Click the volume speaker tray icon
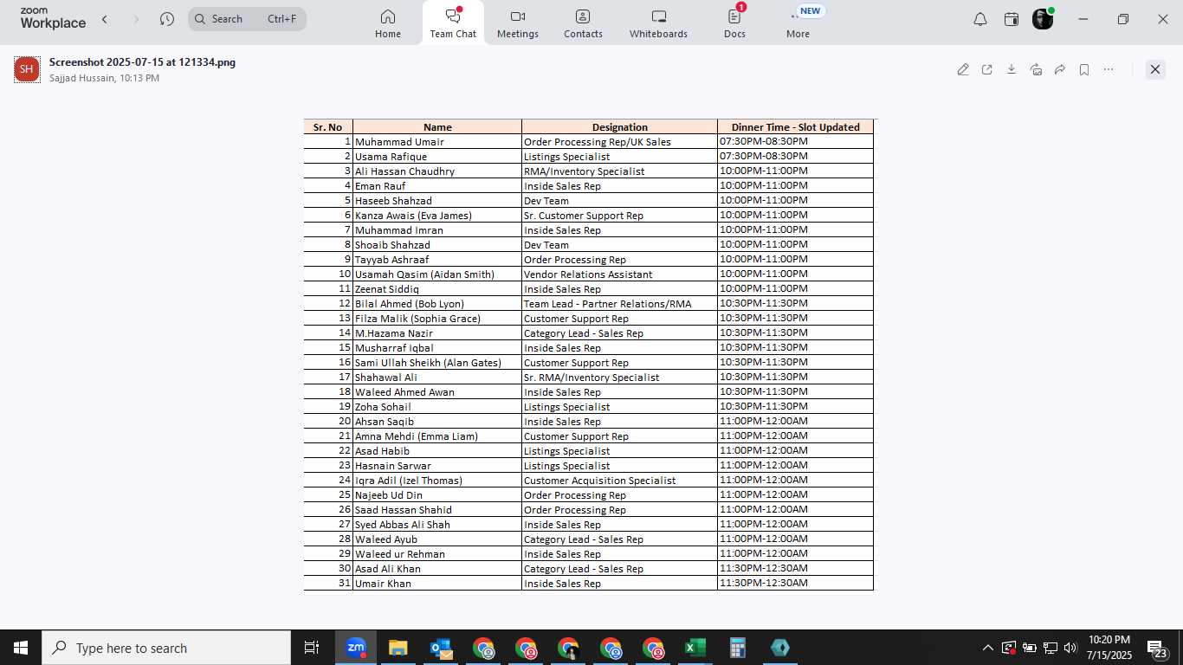The height and width of the screenshot is (665, 1183). tap(1070, 648)
